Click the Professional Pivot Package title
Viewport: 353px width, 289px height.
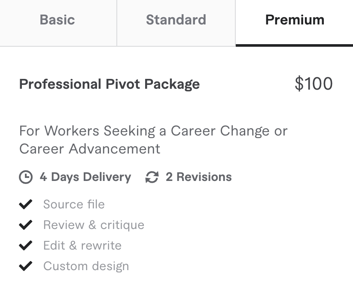point(110,84)
